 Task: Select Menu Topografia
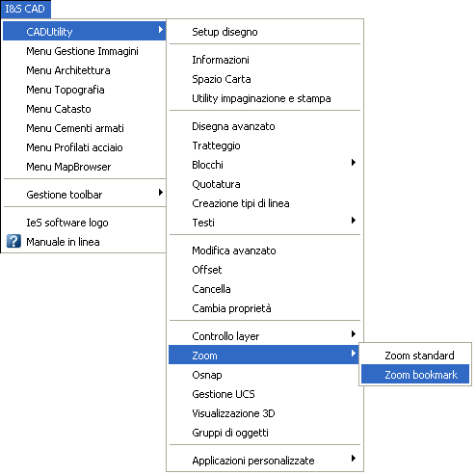pyautogui.click(x=85, y=90)
